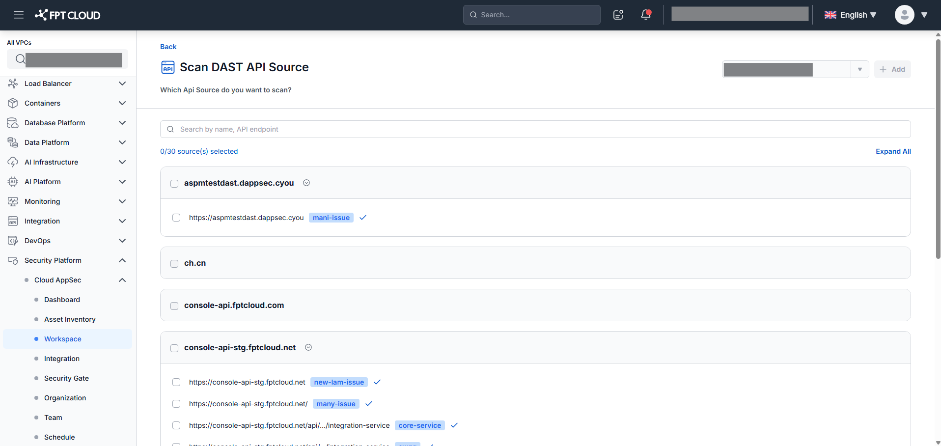
Task: Click the DevOps sidebar icon
Action: pyautogui.click(x=13, y=241)
